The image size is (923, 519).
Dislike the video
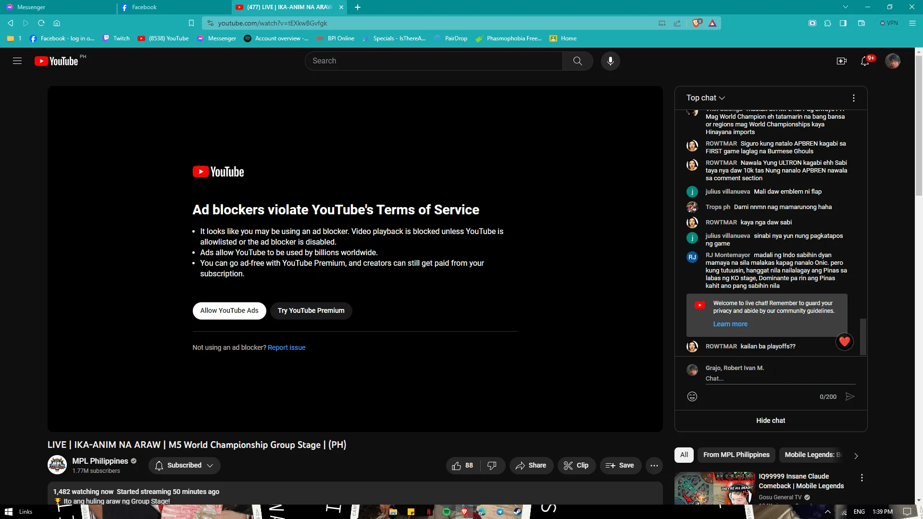[x=492, y=466]
